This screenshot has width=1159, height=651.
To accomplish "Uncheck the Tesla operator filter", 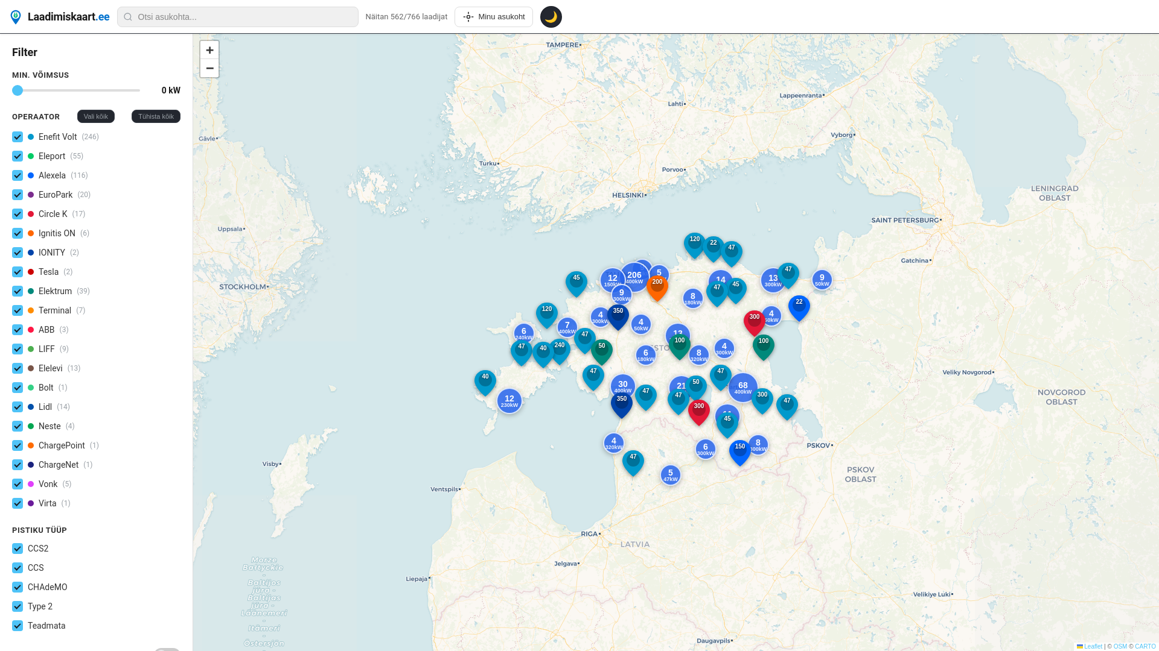I will pos(18,272).
